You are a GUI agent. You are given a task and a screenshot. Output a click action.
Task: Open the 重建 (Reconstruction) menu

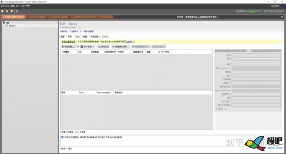[x=13, y=6]
